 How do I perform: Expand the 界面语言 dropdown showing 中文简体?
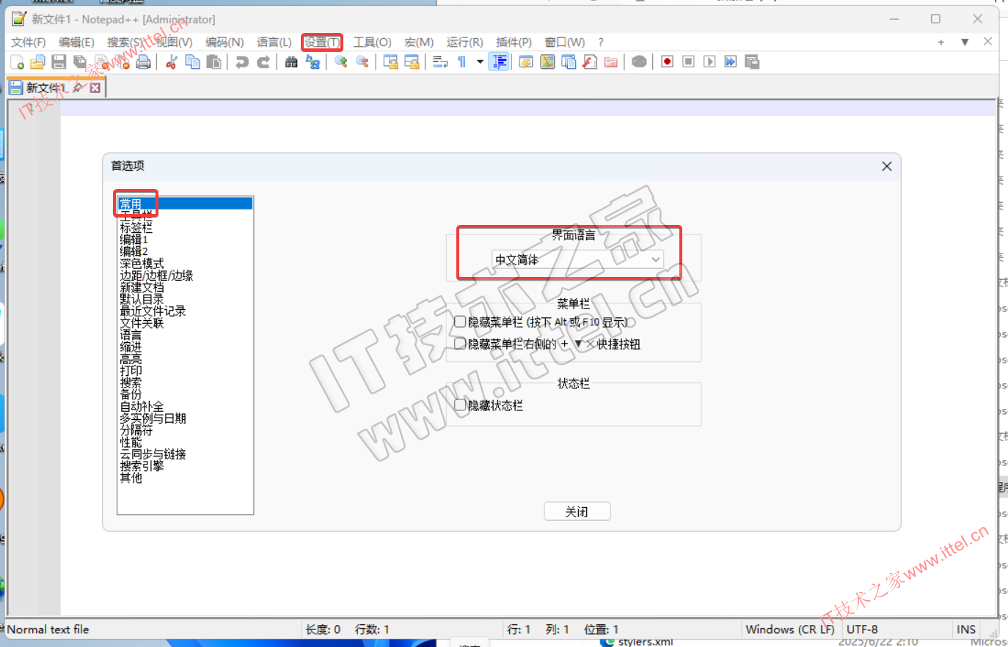[x=578, y=260]
